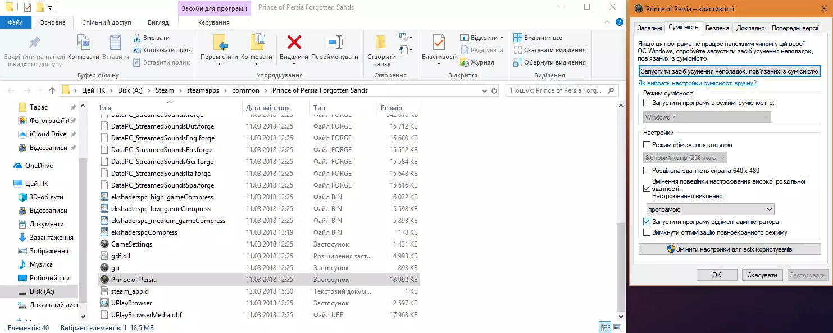Select GameSettings application file
The width and height of the screenshot is (833, 333).
pos(131,244)
